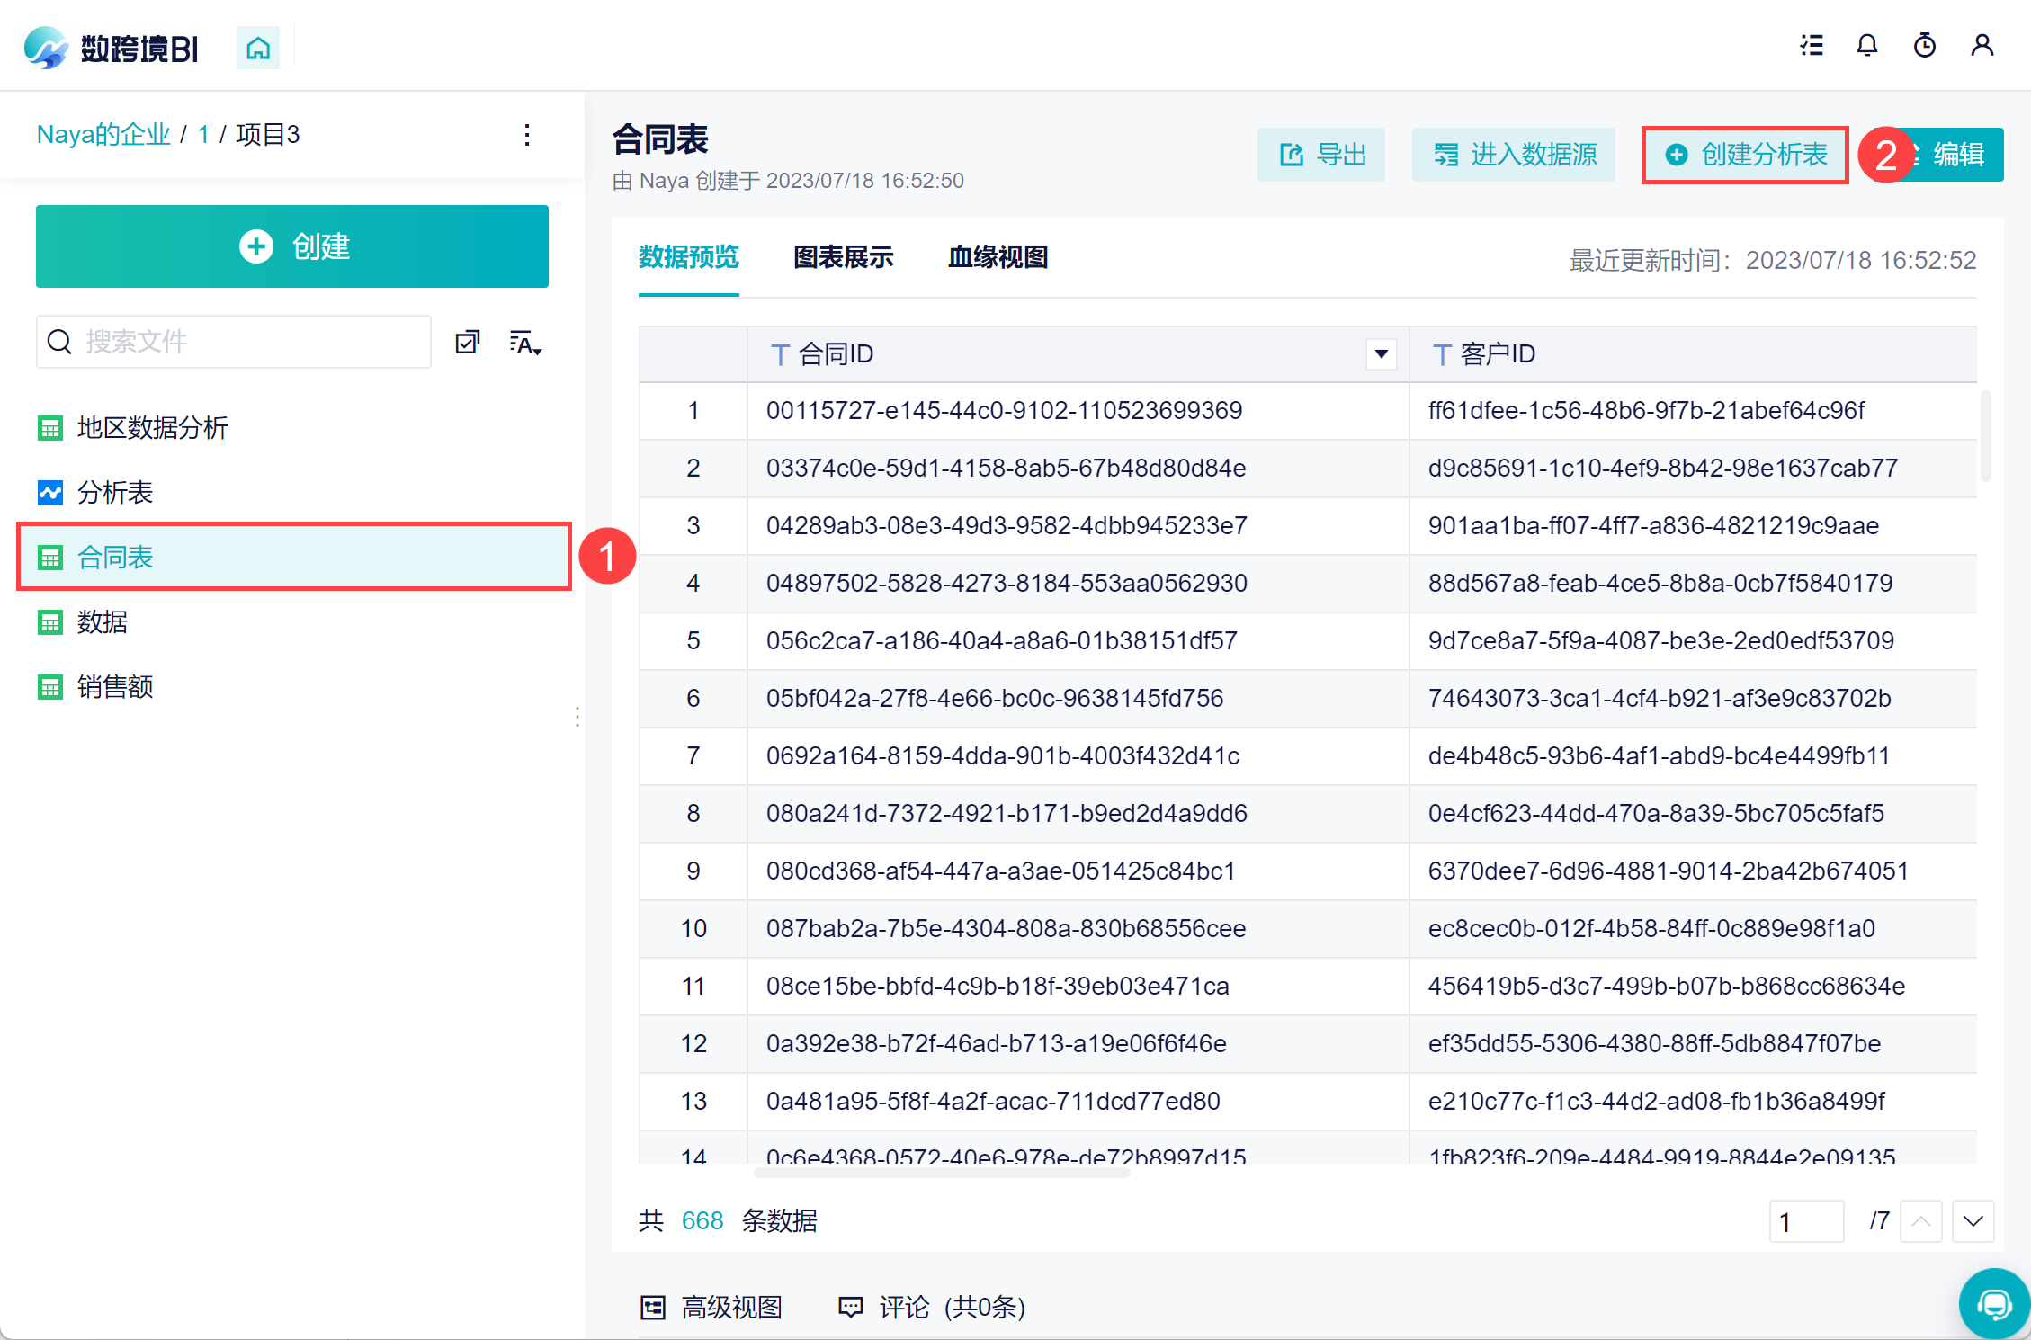
Task: Toggle the multi-select checkbox icon
Action: tap(468, 343)
